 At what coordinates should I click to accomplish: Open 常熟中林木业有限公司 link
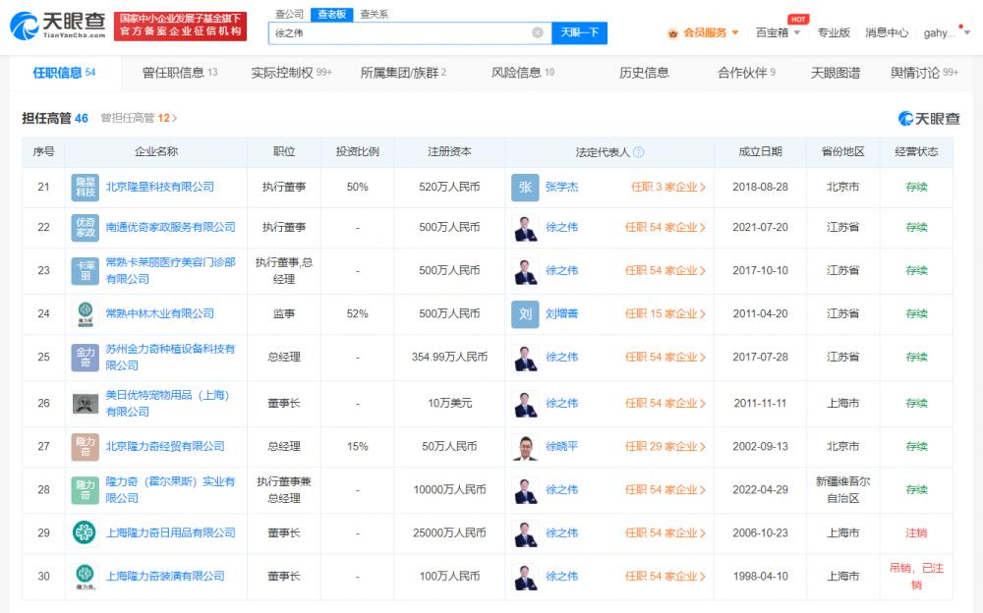tap(160, 314)
